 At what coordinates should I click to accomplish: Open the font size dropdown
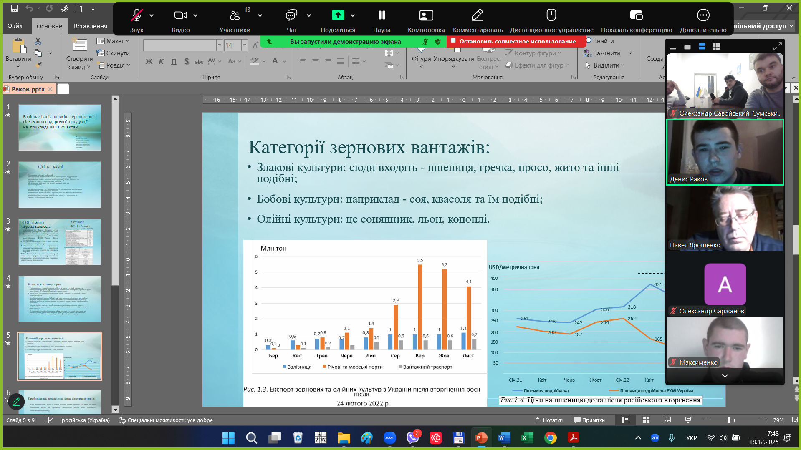click(245, 45)
